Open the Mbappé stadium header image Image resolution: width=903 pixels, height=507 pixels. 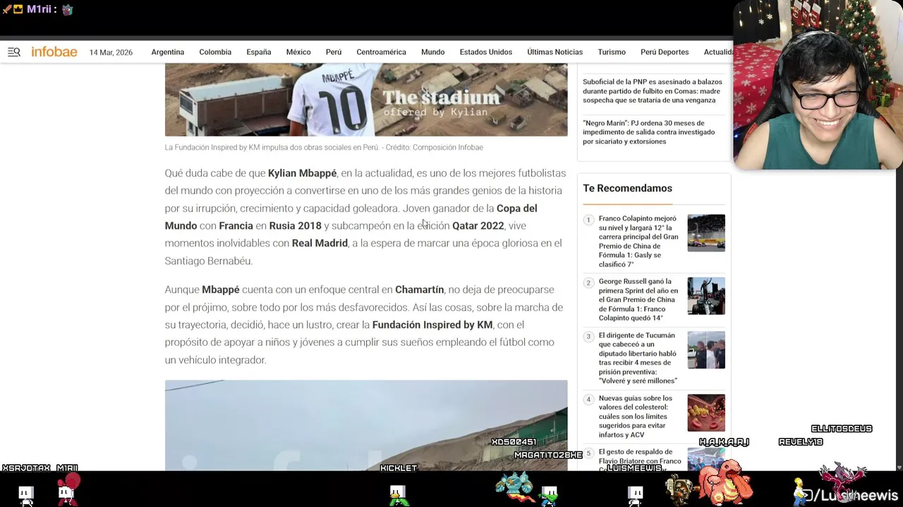(366, 100)
